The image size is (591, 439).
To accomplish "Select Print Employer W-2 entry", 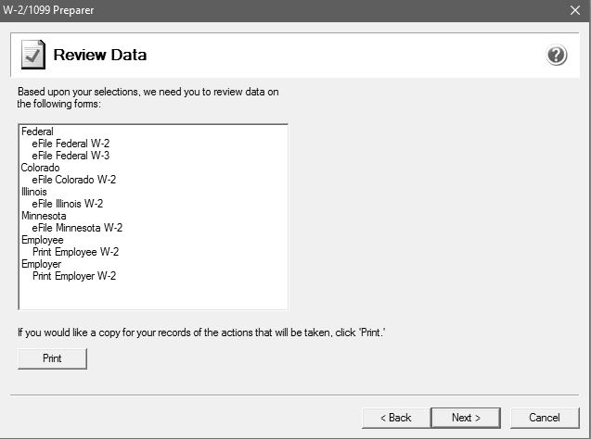I will 74,276.
